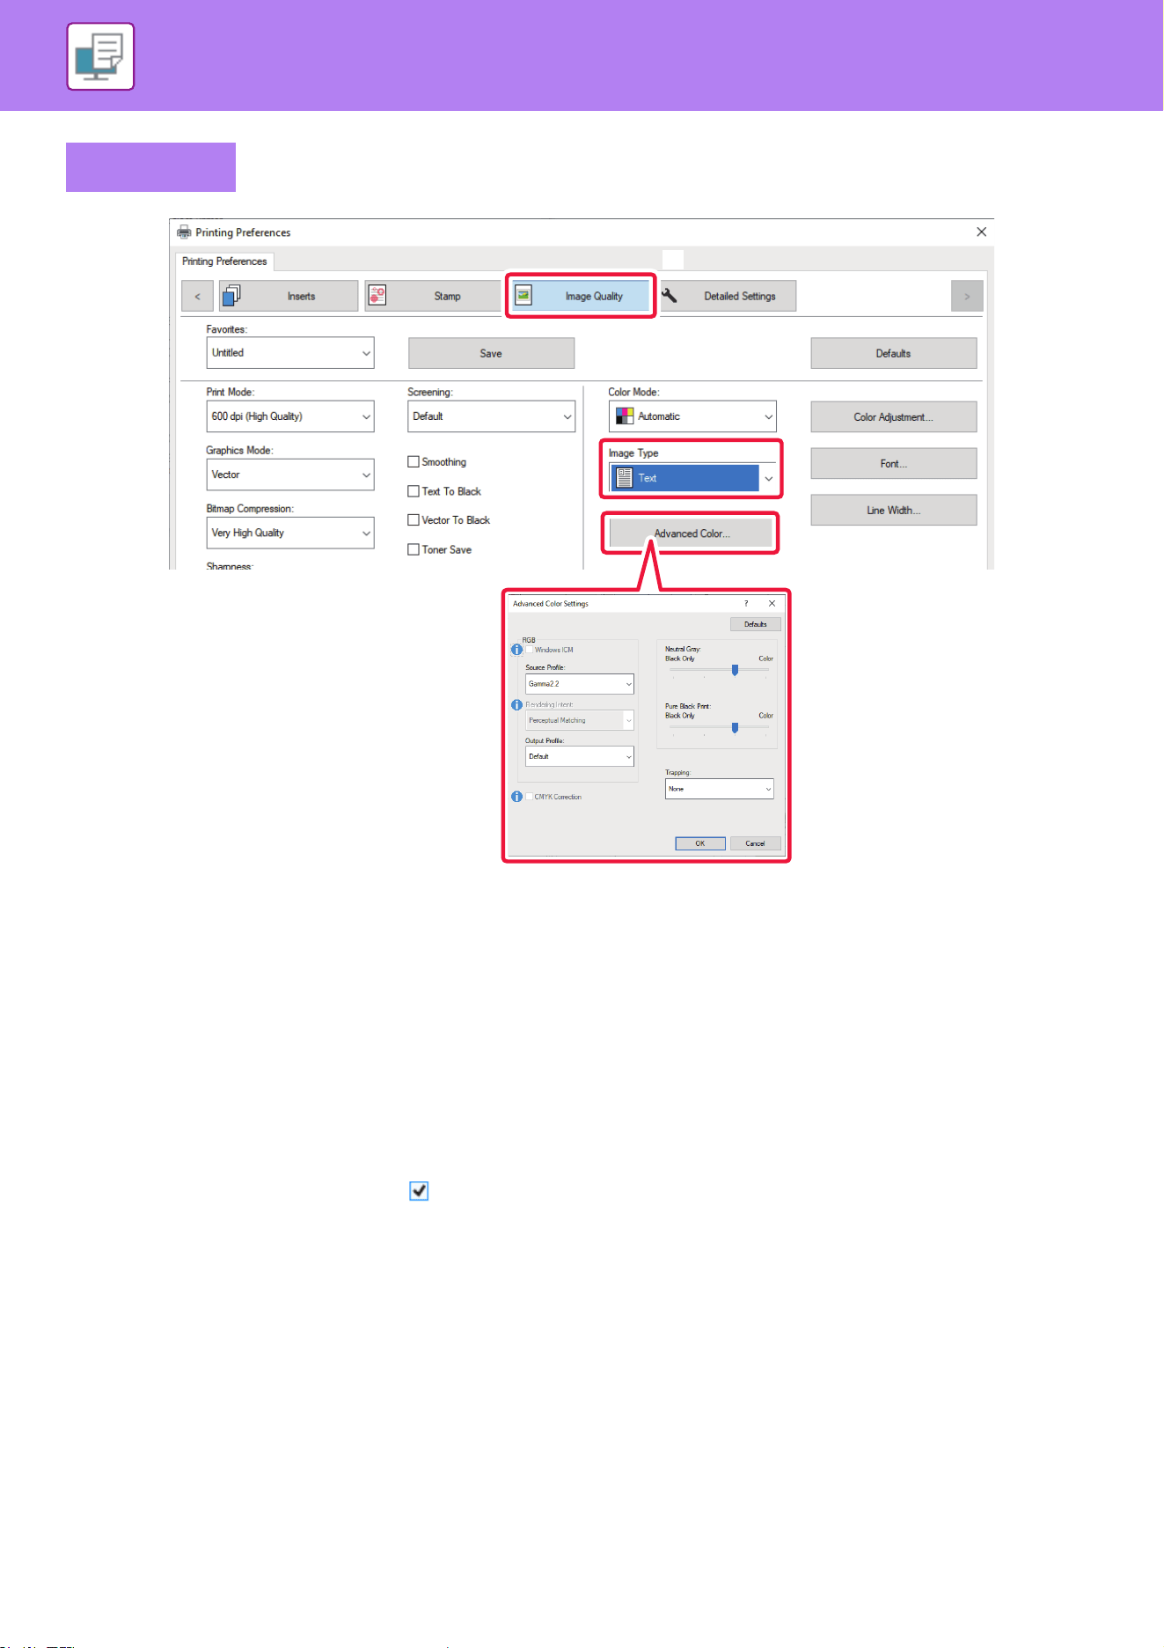Select the Image Quality tab
Image resolution: width=1164 pixels, height=1648 pixels.
(581, 296)
